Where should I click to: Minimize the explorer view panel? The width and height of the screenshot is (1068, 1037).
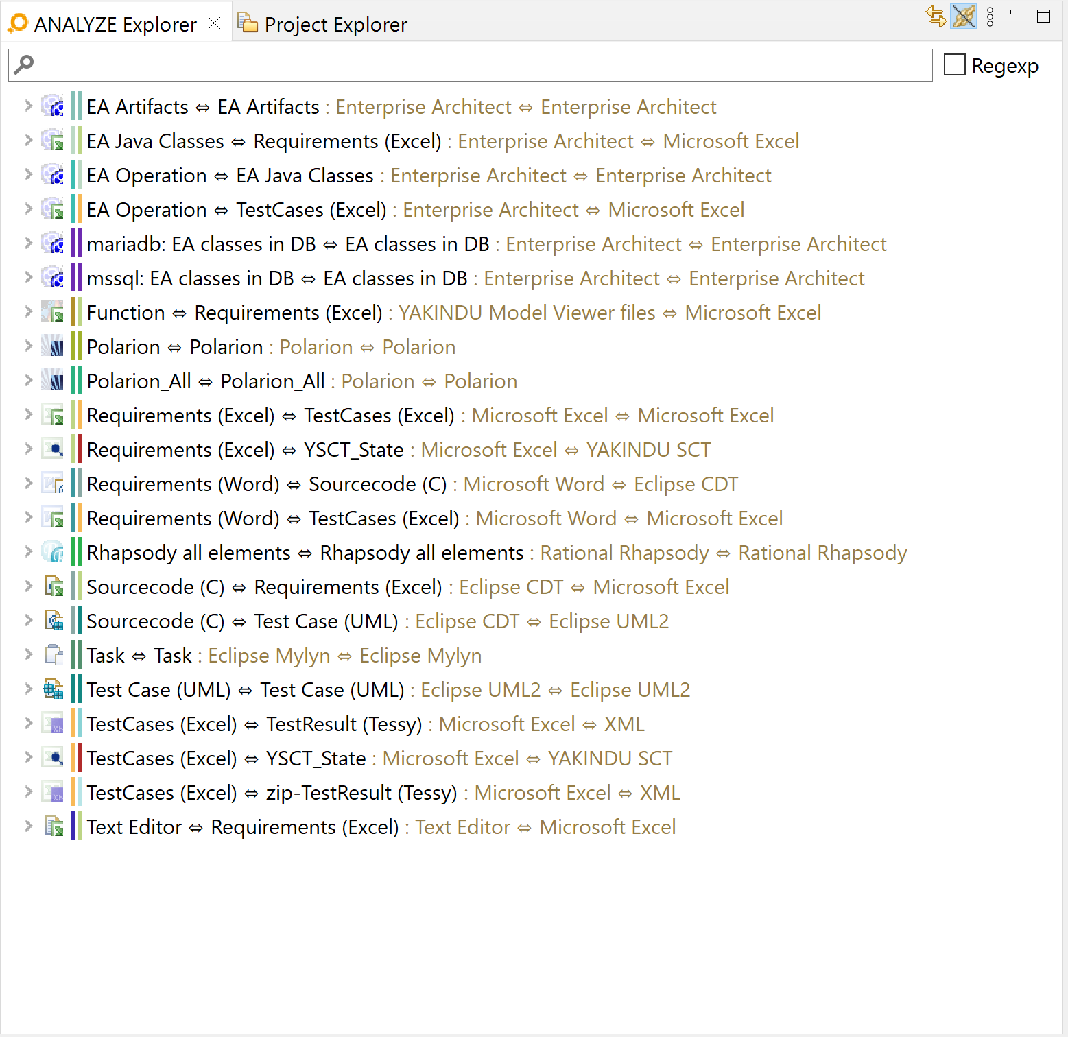pos(1017,13)
